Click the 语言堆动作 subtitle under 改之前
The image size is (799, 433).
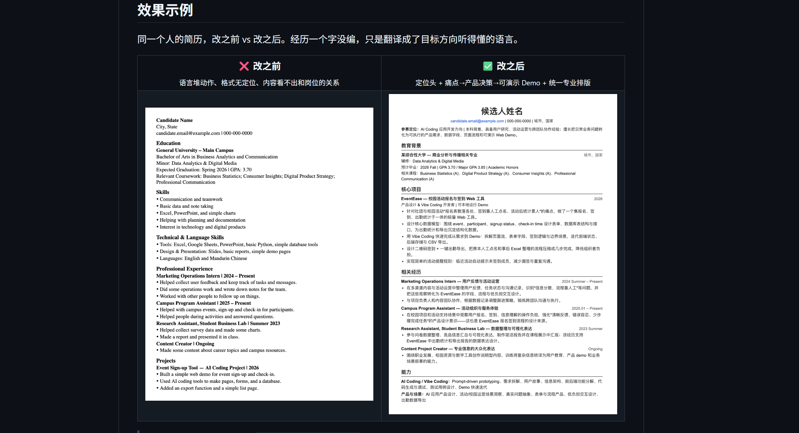coord(259,83)
